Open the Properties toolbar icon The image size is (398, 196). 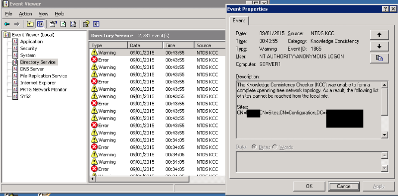coord(53,24)
